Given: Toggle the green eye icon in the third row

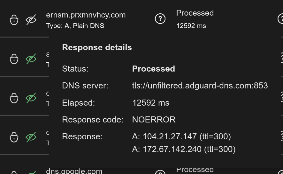Looking at the screenshot, I should (31, 98).
